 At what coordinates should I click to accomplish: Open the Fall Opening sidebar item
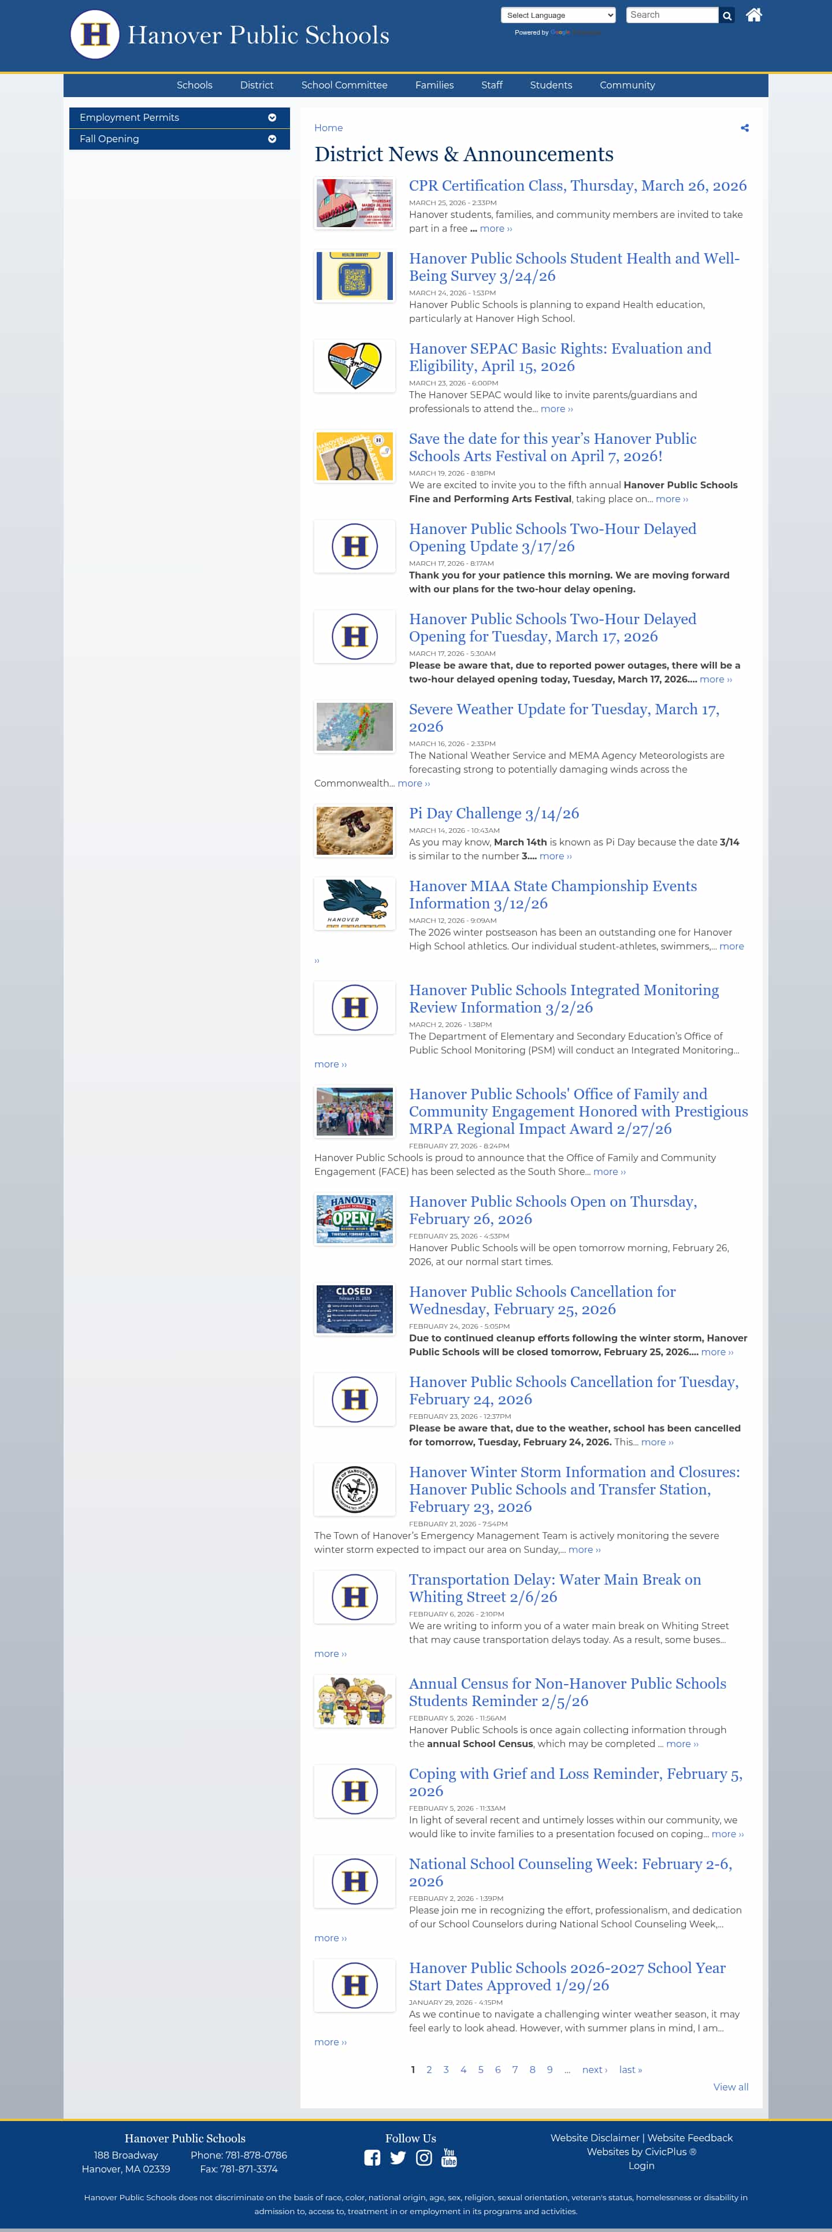[179, 139]
